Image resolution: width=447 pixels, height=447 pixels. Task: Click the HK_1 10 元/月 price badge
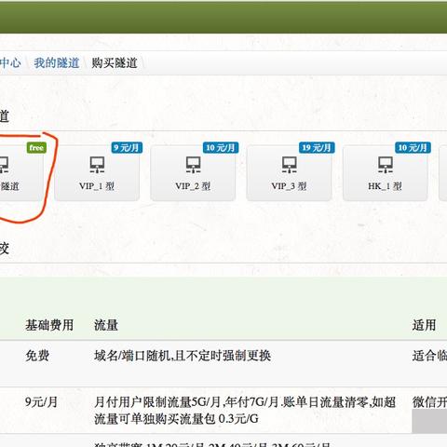[413, 147]
